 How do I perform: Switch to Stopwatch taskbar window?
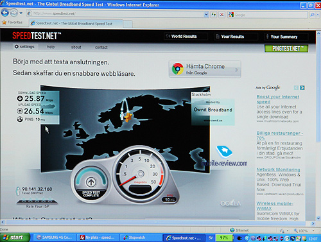(x=141, y=238)
